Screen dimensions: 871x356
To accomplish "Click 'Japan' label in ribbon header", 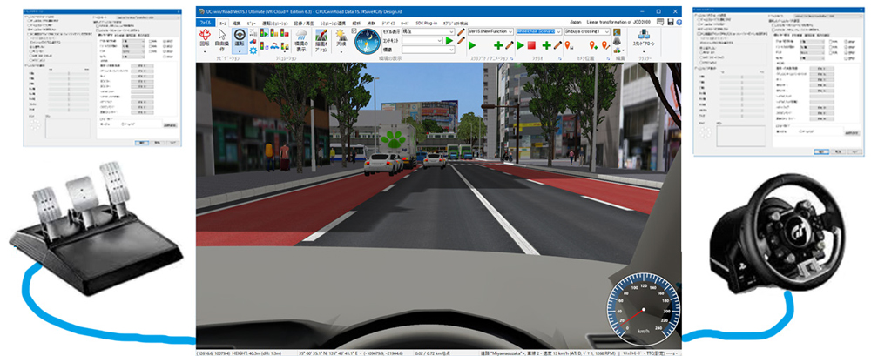I will point(576,22).
